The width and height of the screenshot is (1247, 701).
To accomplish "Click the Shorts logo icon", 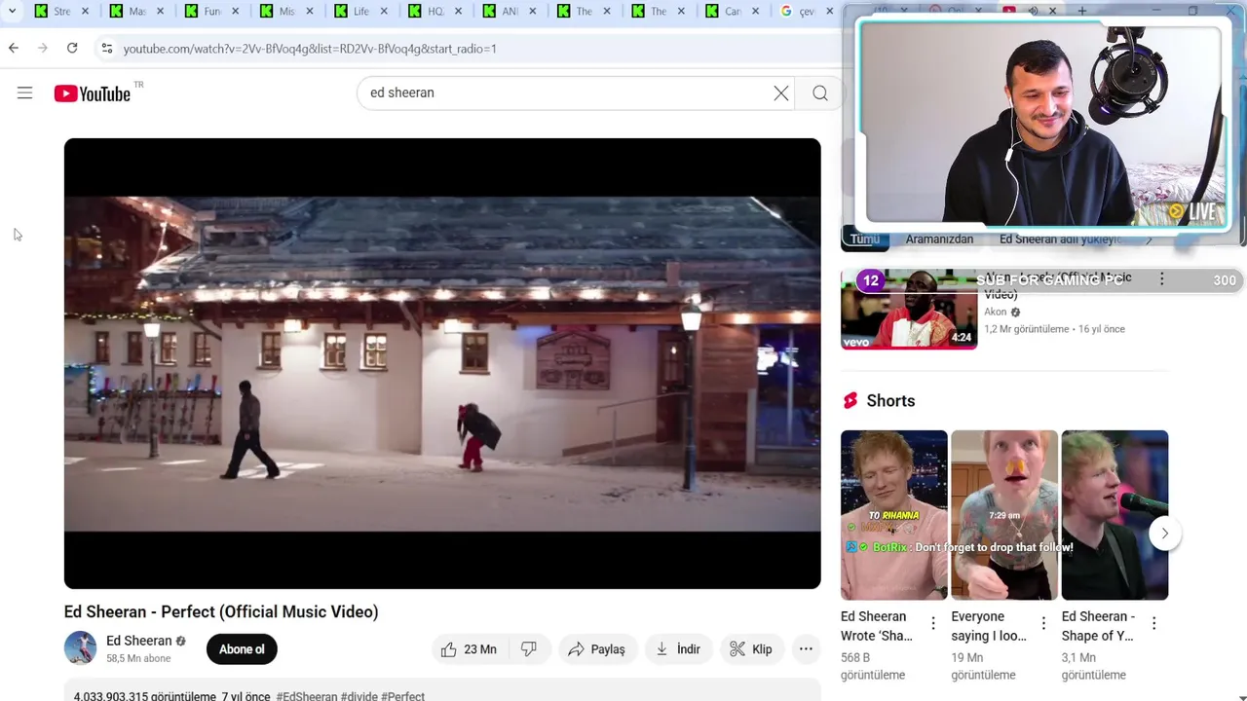I will pyautogui.click(x=850, y=401).
